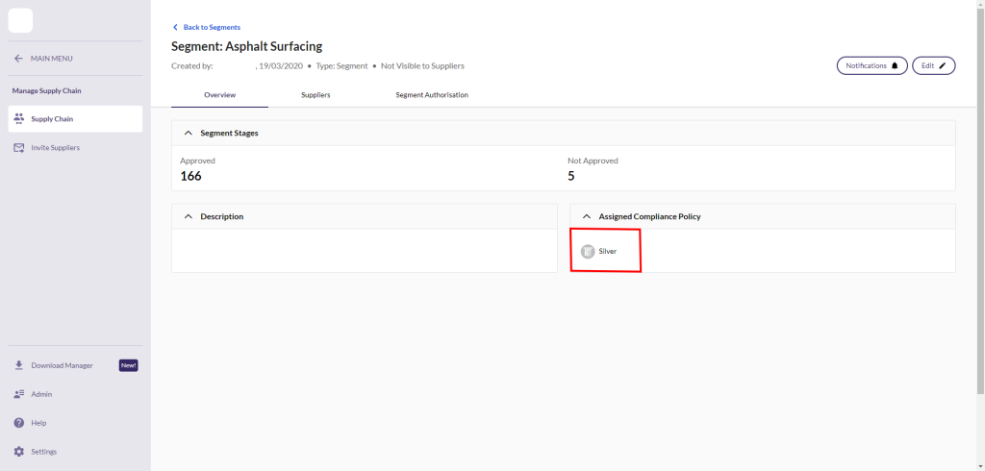
Task: Click the logo at top of sidebar
Action: 20,20
